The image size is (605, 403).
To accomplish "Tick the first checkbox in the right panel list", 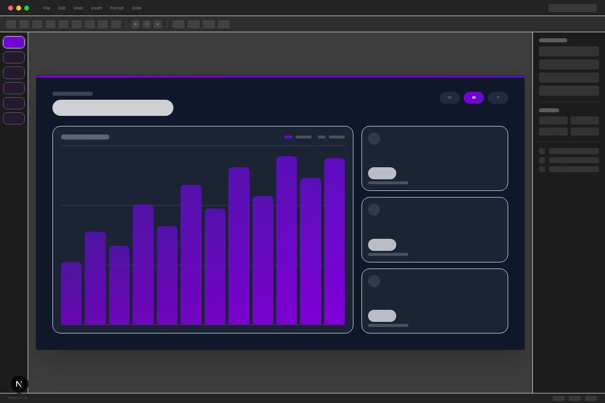I will [542, 151].
